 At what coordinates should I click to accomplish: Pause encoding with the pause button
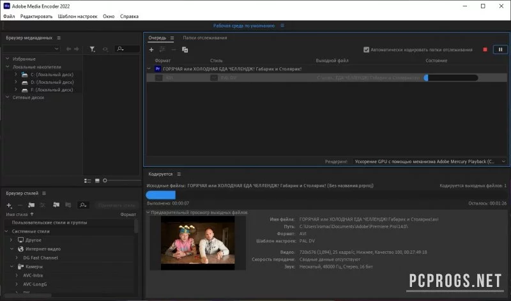[x=500, y=50]
